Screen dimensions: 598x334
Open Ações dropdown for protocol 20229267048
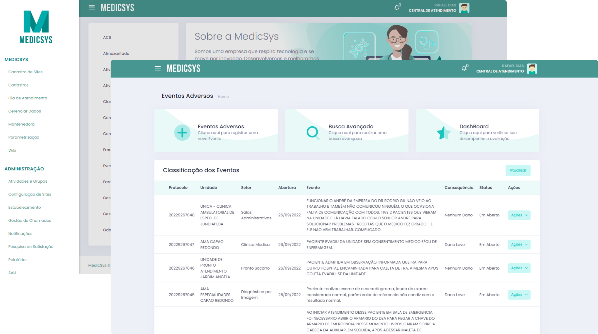519,215
